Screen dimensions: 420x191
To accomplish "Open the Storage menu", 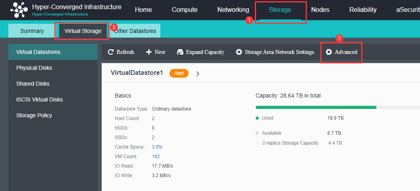I will 280,10.
